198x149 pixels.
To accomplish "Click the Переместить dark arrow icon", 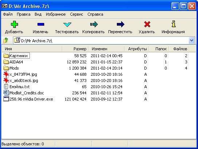I will point(120,24).
